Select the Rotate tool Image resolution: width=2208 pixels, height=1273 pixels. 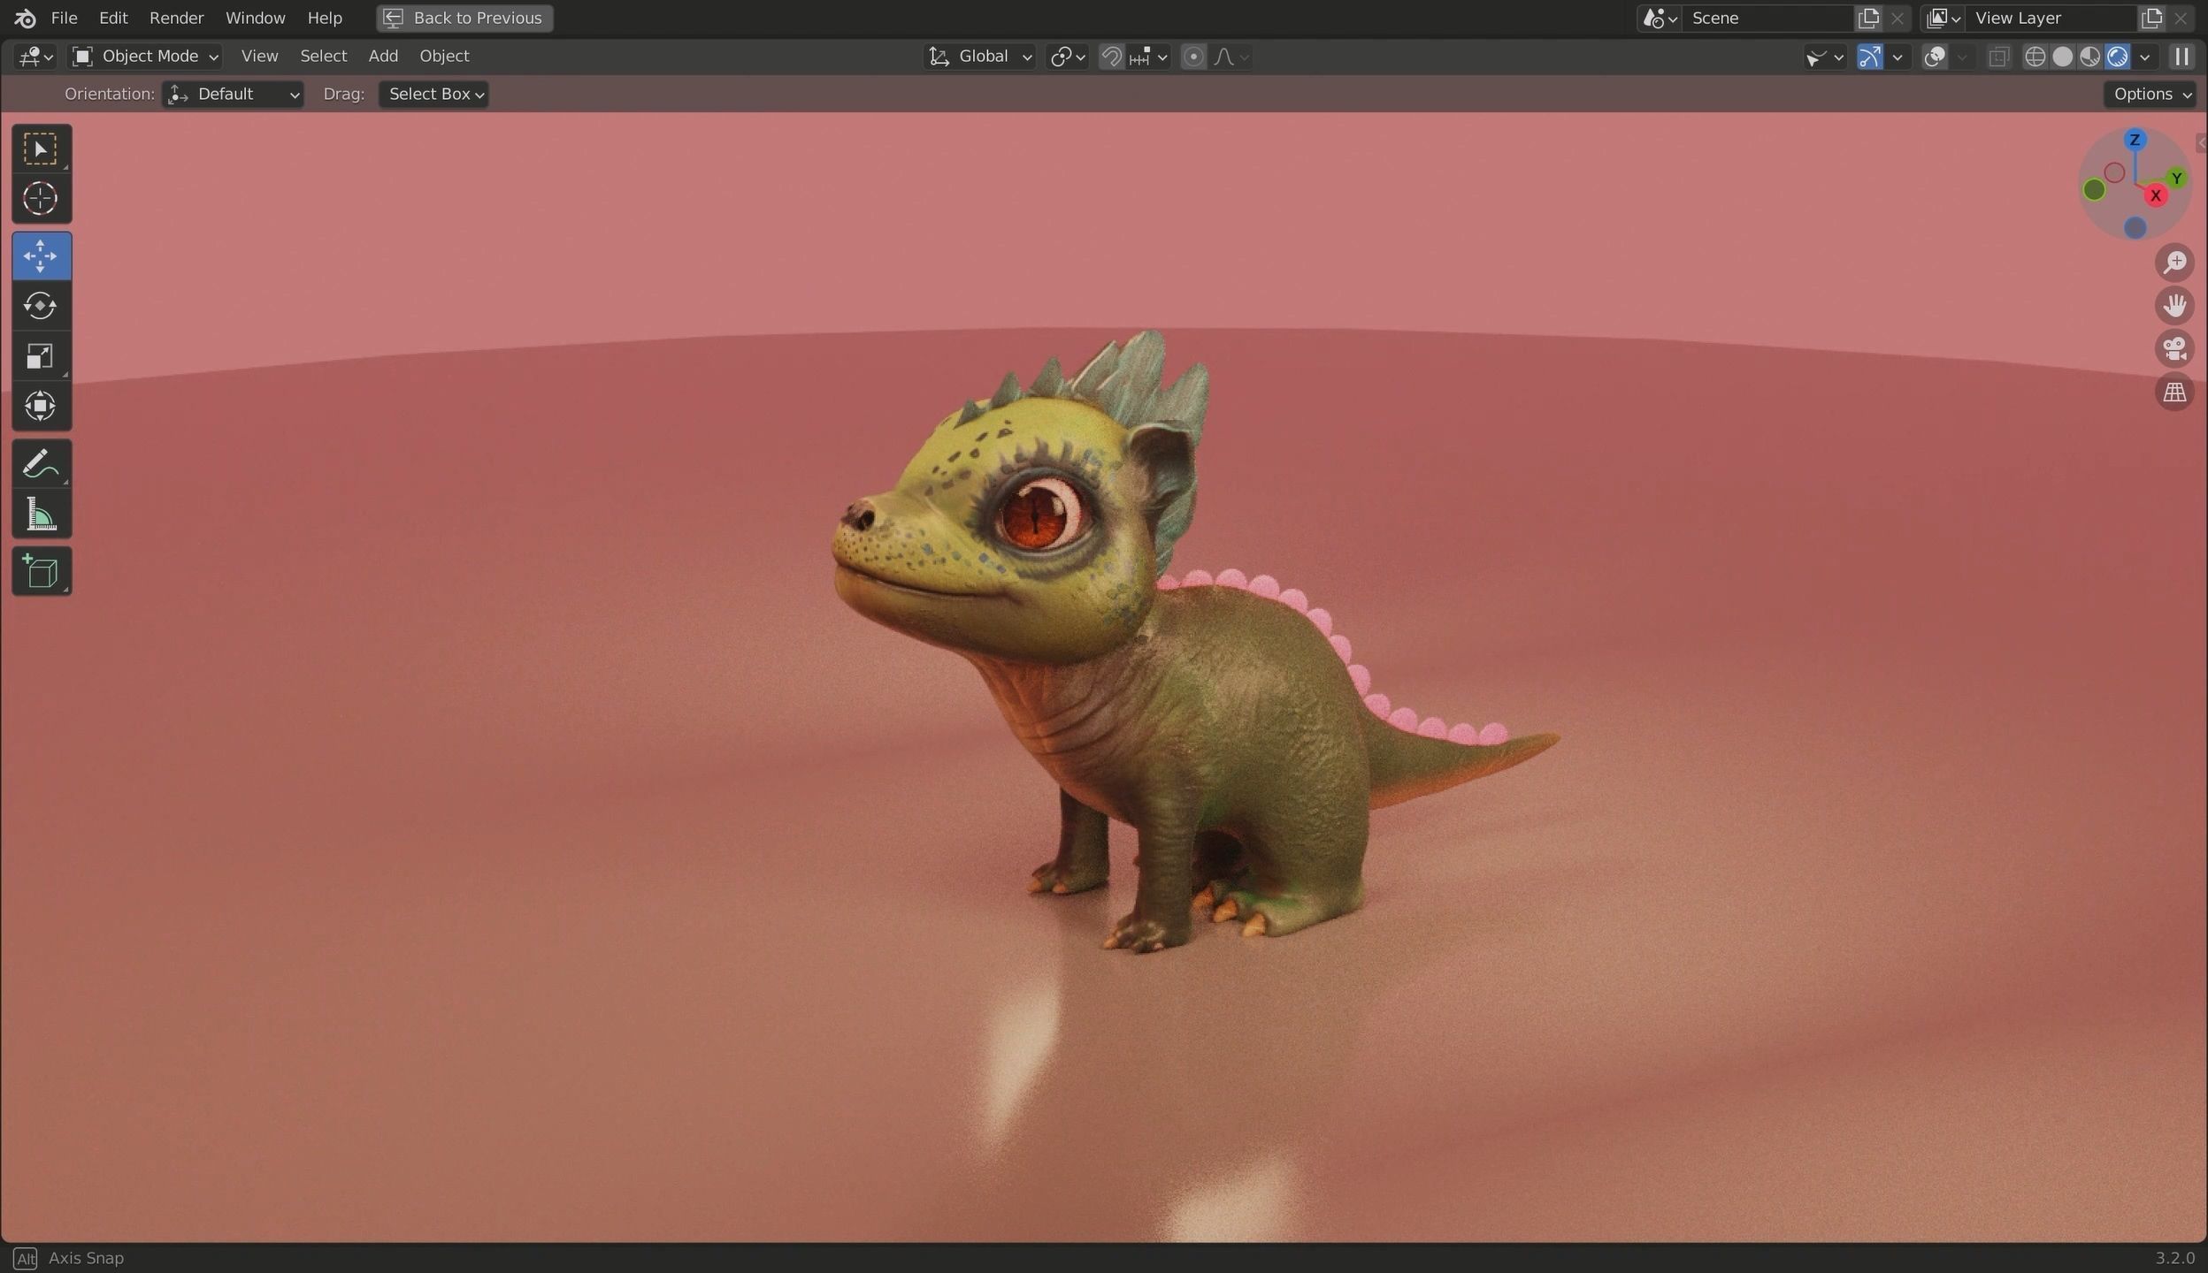(41, 306)
